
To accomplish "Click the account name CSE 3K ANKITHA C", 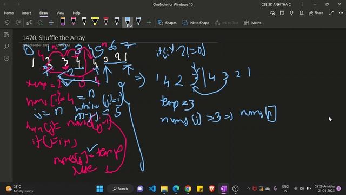I will tap(276, 4).
